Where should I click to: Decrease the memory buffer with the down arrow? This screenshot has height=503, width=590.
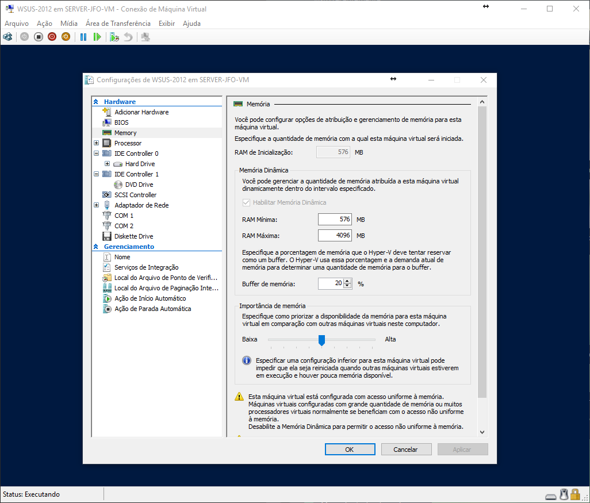pos(348,286)
